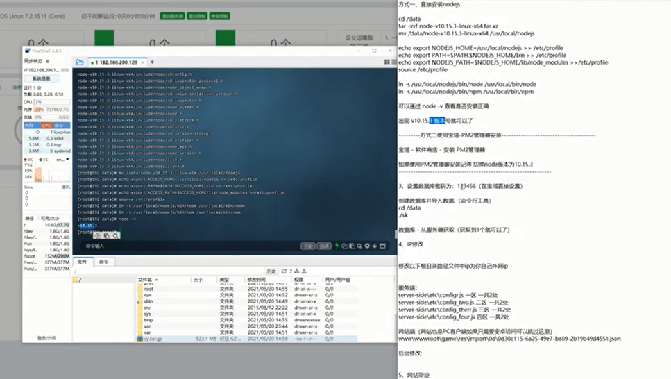Select the var folder row
The width and height of the screenshot is (671, 379).
click(247, 332)
